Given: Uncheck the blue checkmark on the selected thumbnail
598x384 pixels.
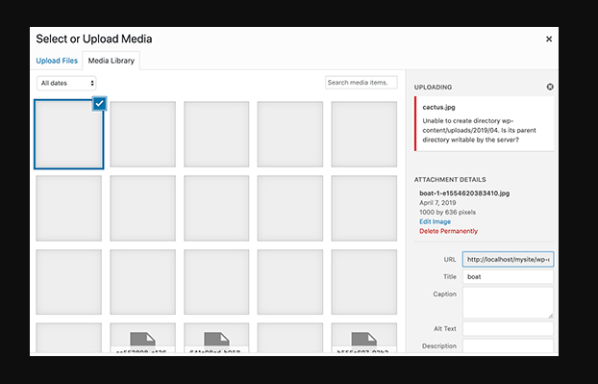Looking at the screenshot, I should point(99,103).
